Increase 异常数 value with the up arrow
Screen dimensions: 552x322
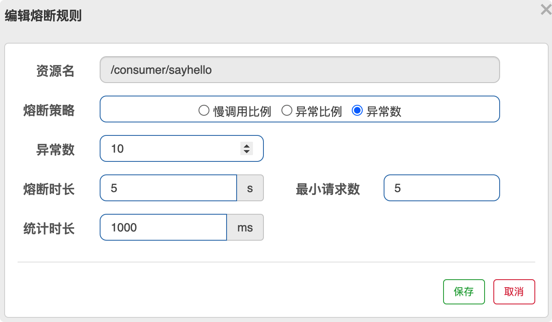(x=247, y=145)
